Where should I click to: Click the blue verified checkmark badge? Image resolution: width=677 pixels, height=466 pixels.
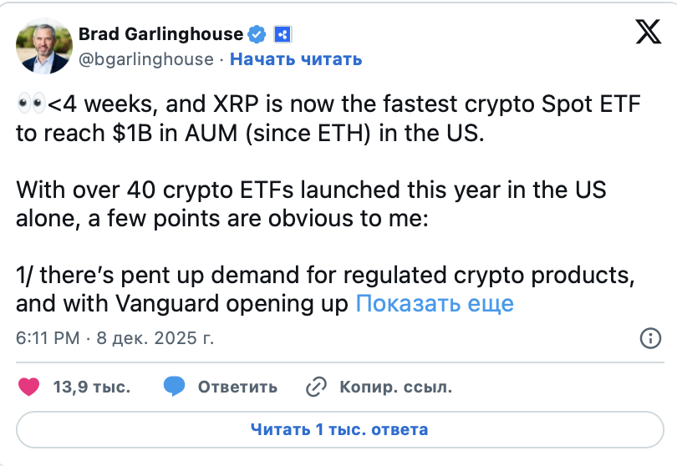click(x=259, y=34)
